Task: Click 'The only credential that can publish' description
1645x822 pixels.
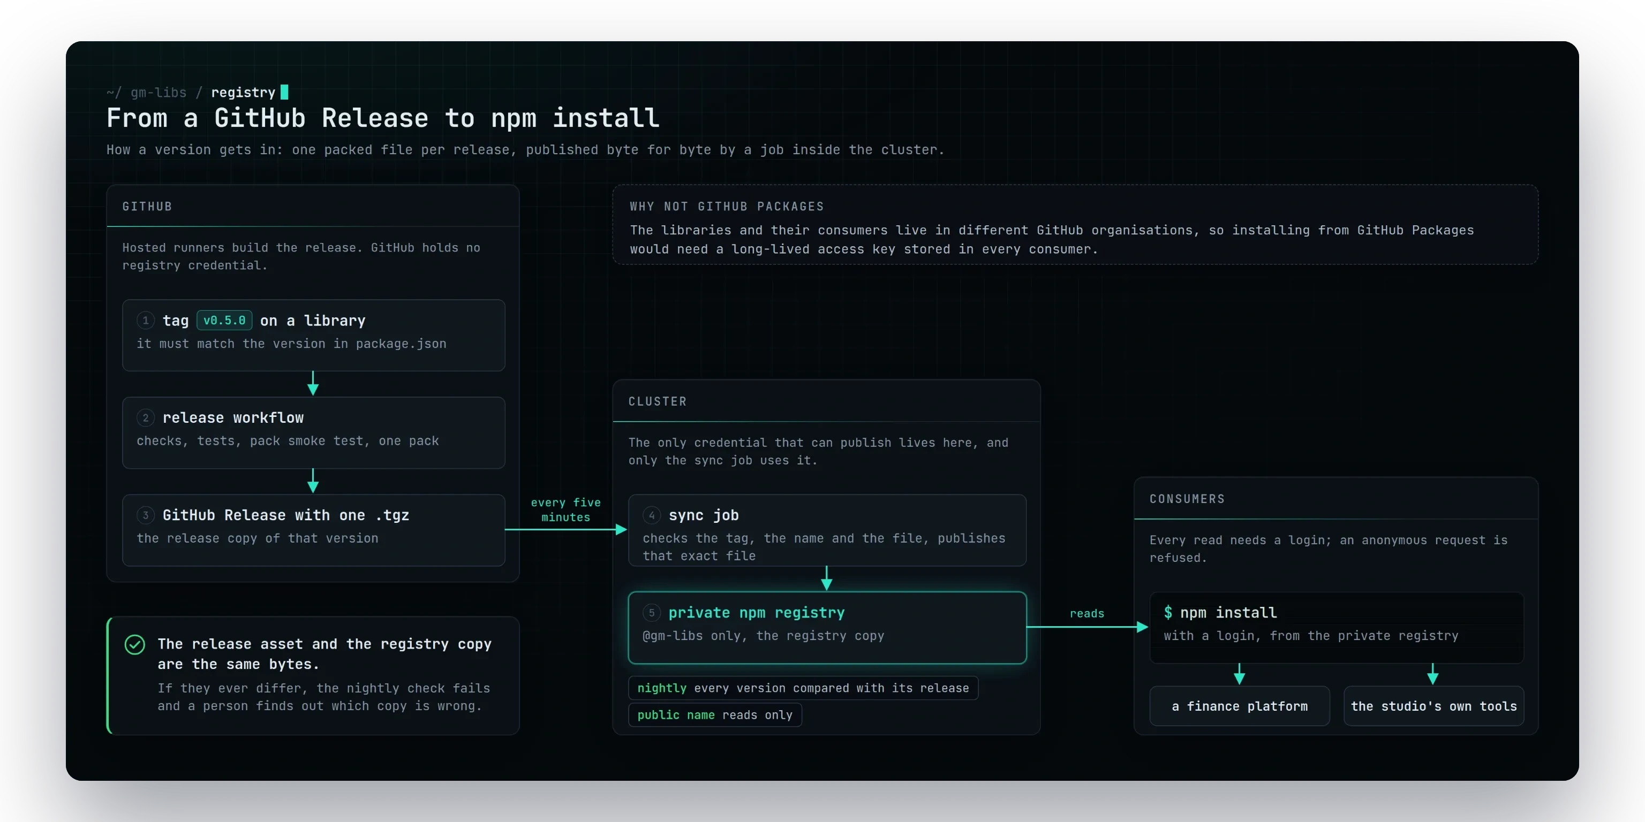Action: [818, 451]
